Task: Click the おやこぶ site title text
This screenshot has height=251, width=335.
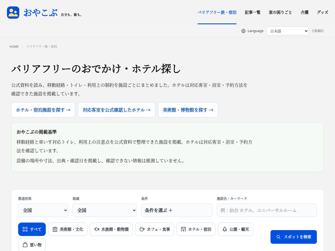Action: 40,13
